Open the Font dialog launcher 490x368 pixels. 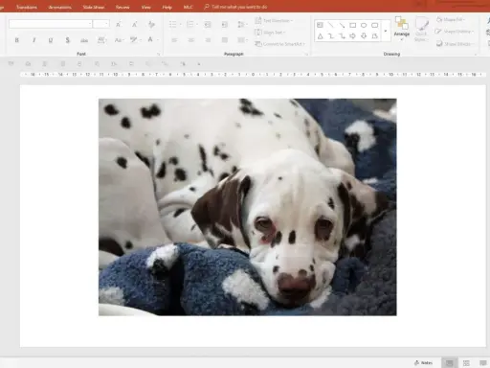pyautogui.click(x=158, y=55)
